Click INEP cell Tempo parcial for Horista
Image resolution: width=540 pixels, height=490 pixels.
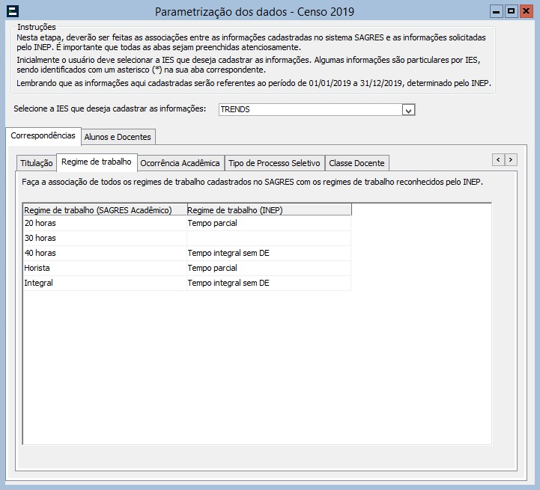(269, 268)
